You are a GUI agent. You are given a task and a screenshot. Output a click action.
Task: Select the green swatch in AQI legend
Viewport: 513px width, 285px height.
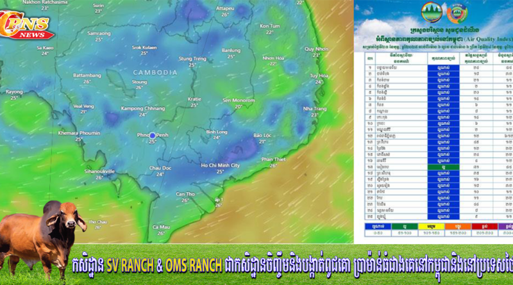[405, 226]
